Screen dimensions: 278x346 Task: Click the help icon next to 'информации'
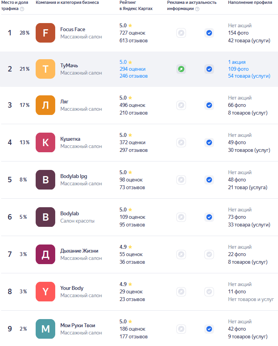coord(197,9)
